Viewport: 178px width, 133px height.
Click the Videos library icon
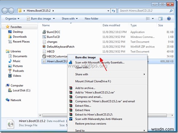coord(10,76)
